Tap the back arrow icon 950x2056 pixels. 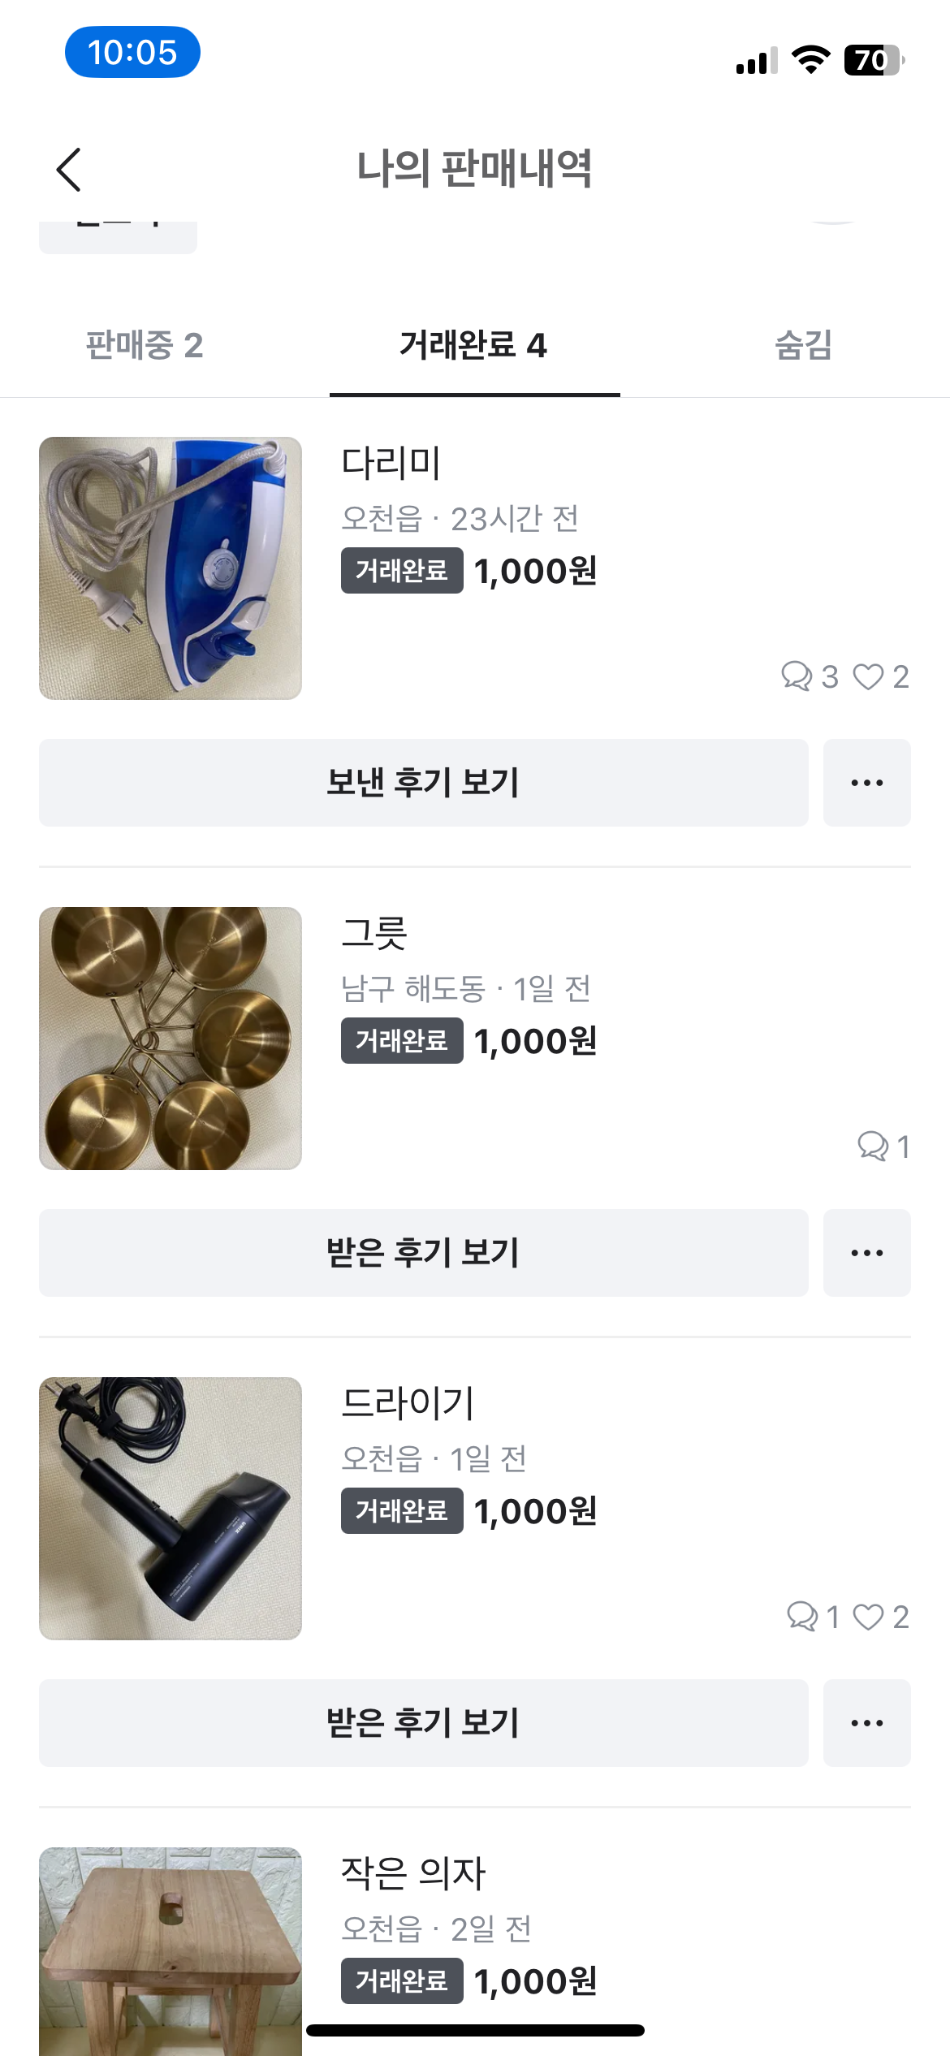[x=69, y=170]
